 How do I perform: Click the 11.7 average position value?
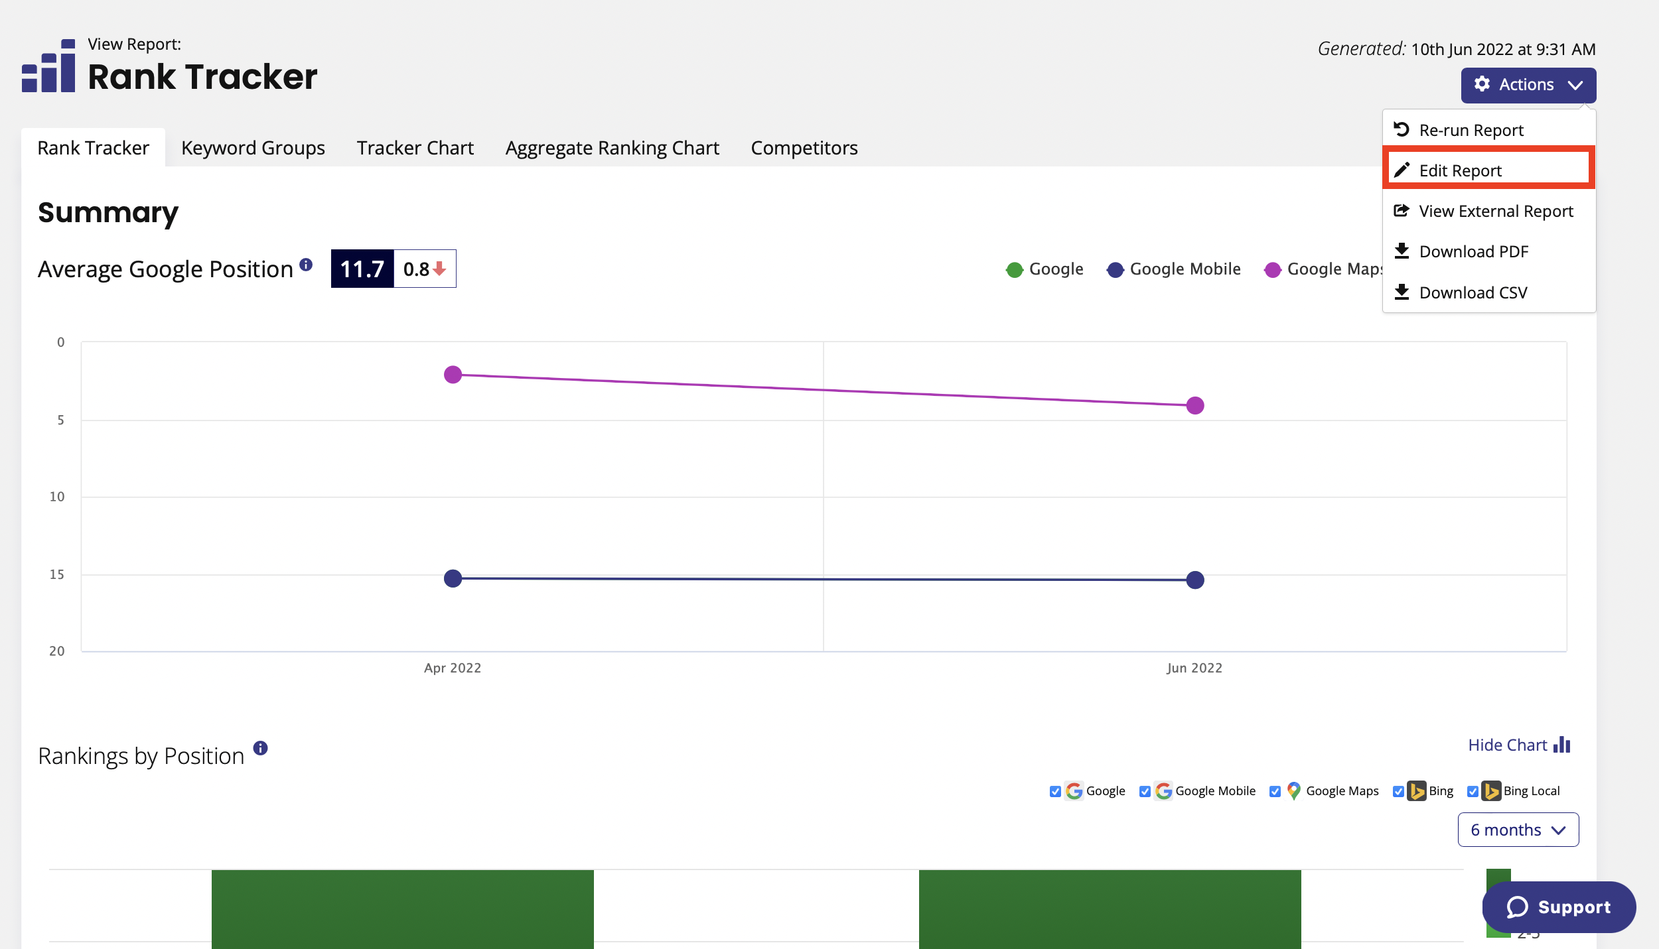[362, 269]
